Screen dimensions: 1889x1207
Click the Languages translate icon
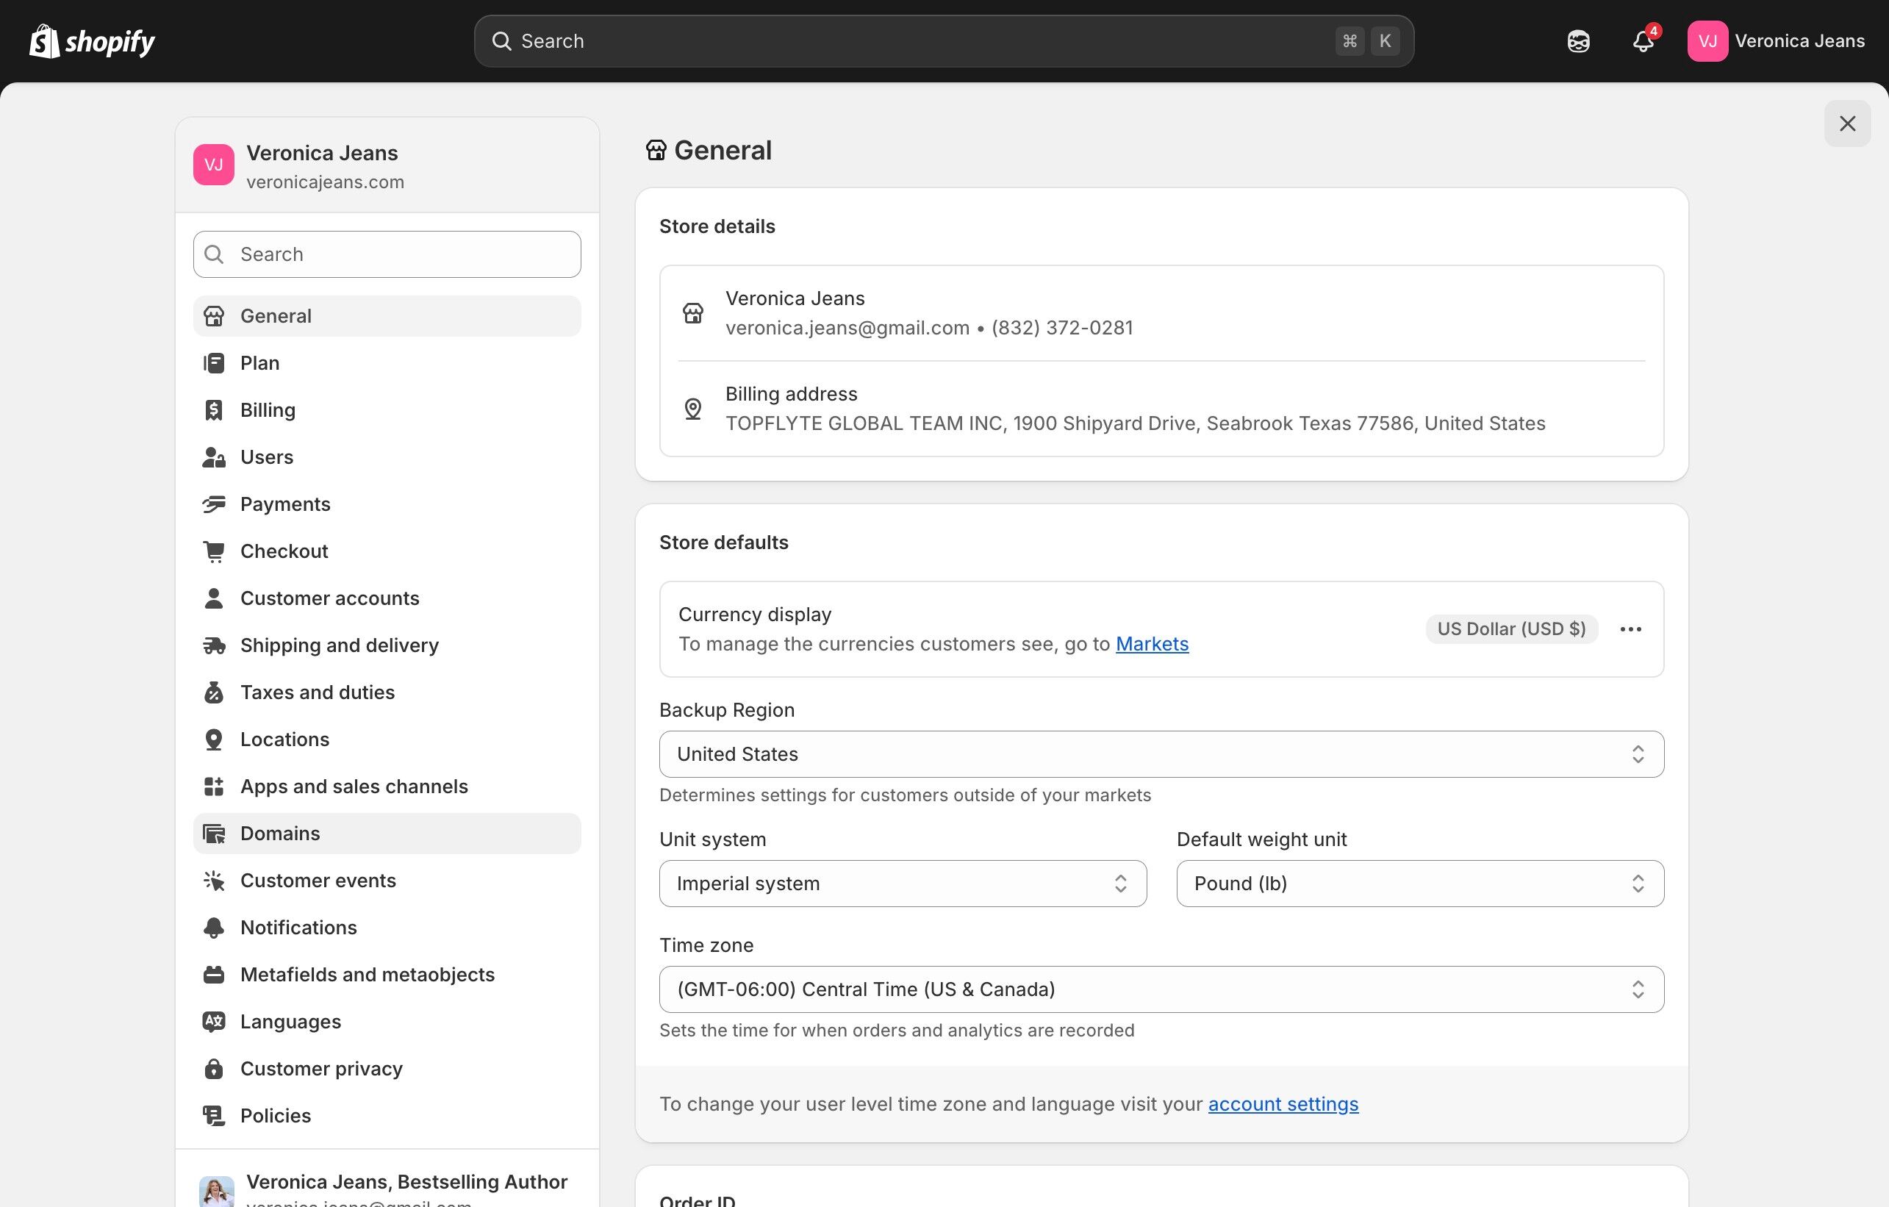click(213, 1022)
